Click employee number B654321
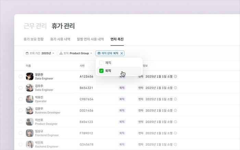The width and height of the screenshot is (240, 150). [x=86, y=88]
